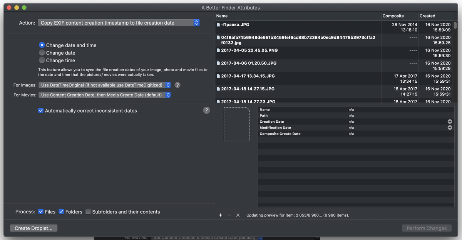The width and height of the screenshot is (462, 240).
Task: Click the Create Droplet button
Action: tap(33, 228)
